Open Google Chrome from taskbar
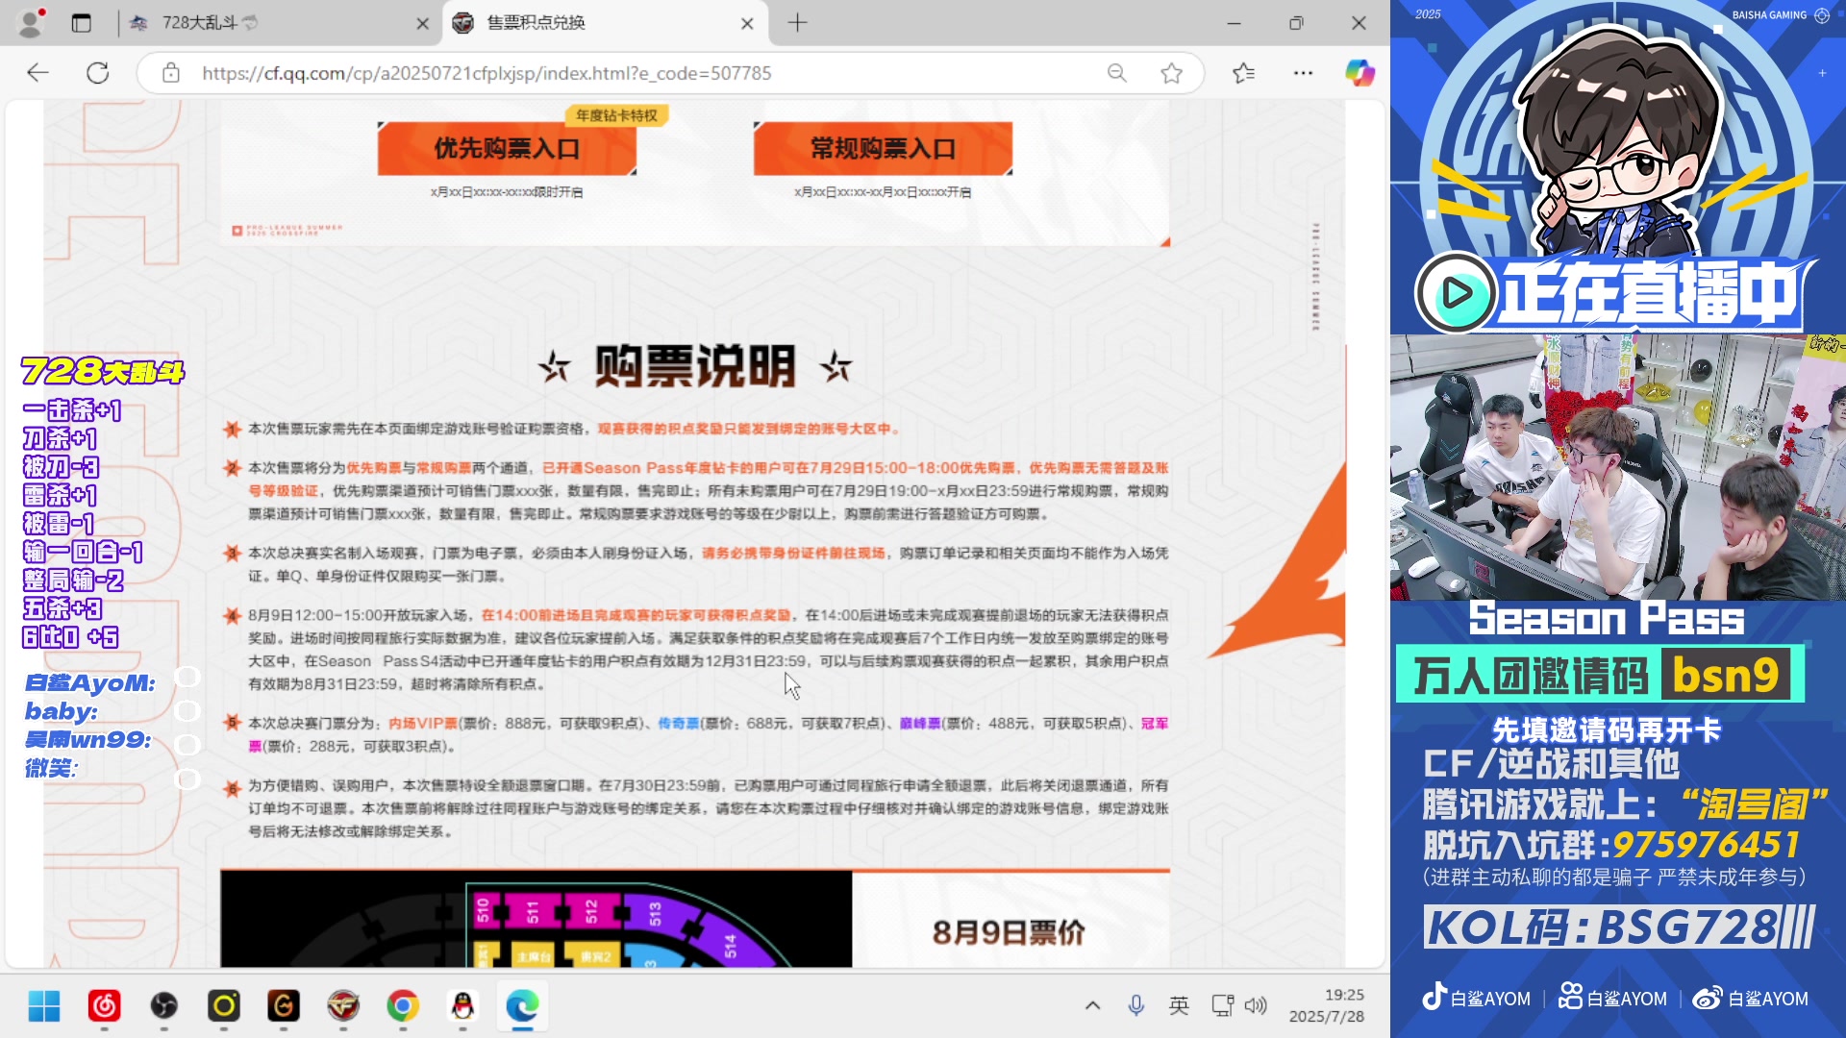The width and height of the screenshot is (1846, 1038). (x=403, y=1006)
